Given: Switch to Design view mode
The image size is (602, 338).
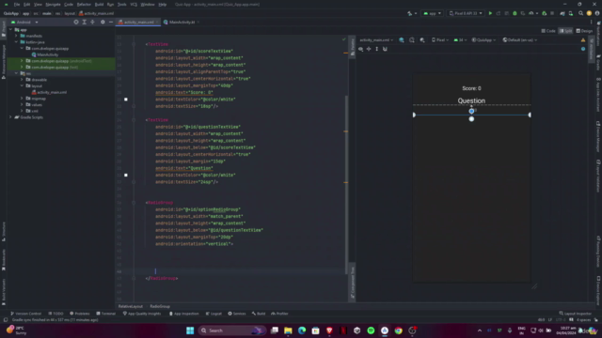Looking at the screenshot, I should click(x=584, y=31).
